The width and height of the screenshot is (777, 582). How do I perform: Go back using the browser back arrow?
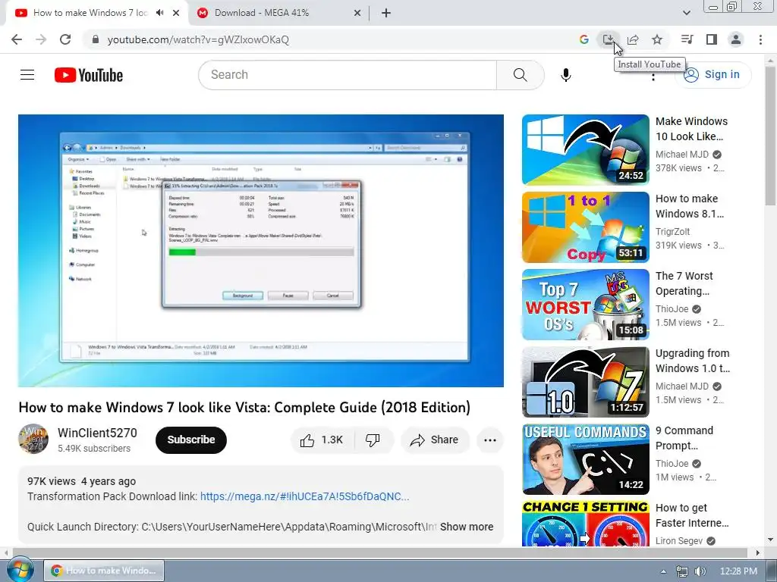click(17, 39)
